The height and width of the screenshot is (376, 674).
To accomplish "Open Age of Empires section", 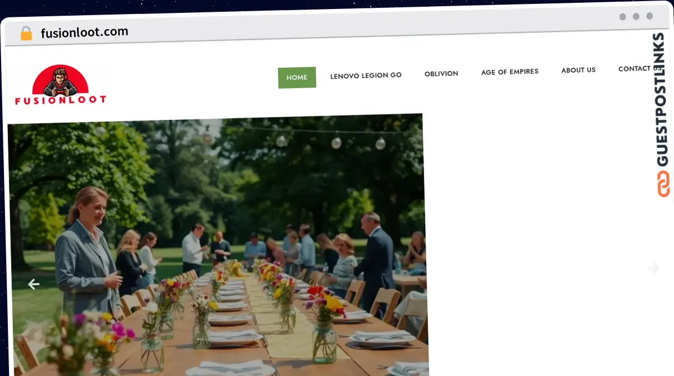I will 509,72.
